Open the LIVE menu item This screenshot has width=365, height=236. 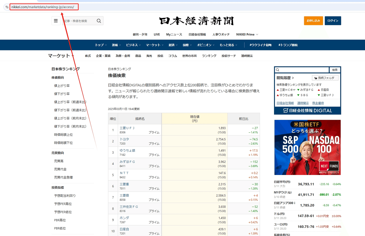[157, 35]
